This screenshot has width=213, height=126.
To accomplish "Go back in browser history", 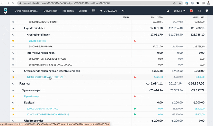I will point(3,3).
